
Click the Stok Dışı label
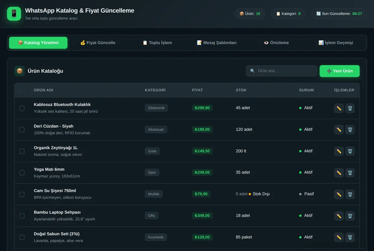tap(259, 194)
